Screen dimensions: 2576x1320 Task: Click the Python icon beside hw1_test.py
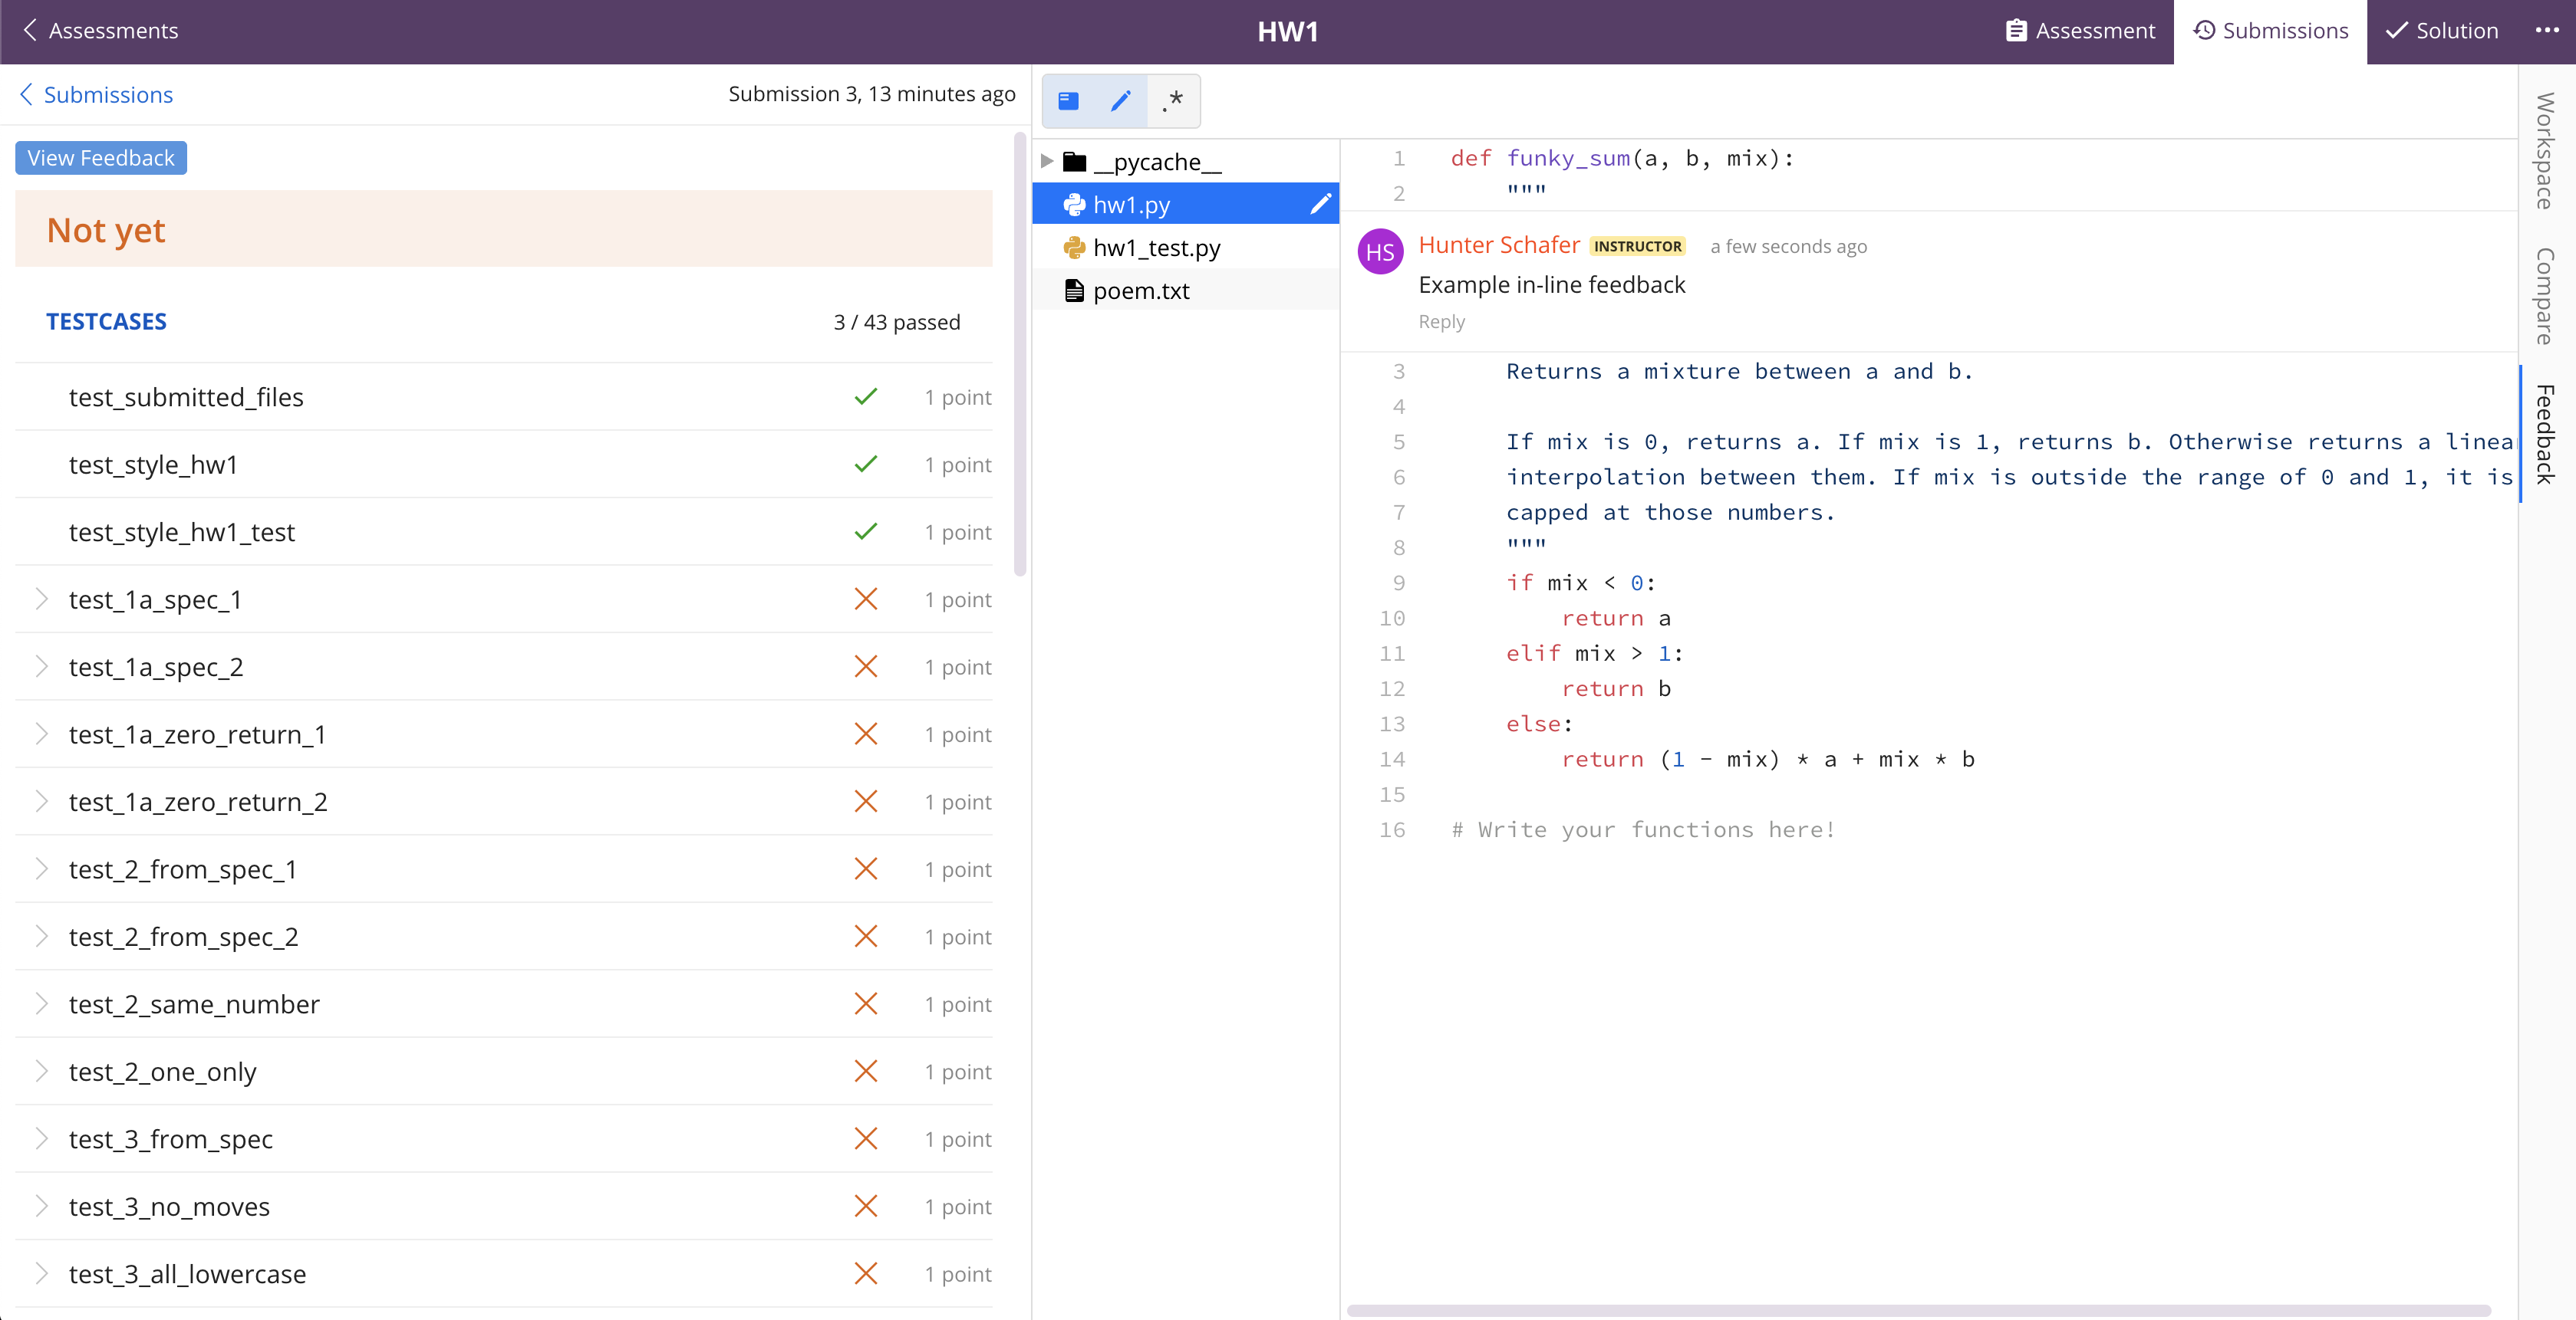coord(1075,248)
